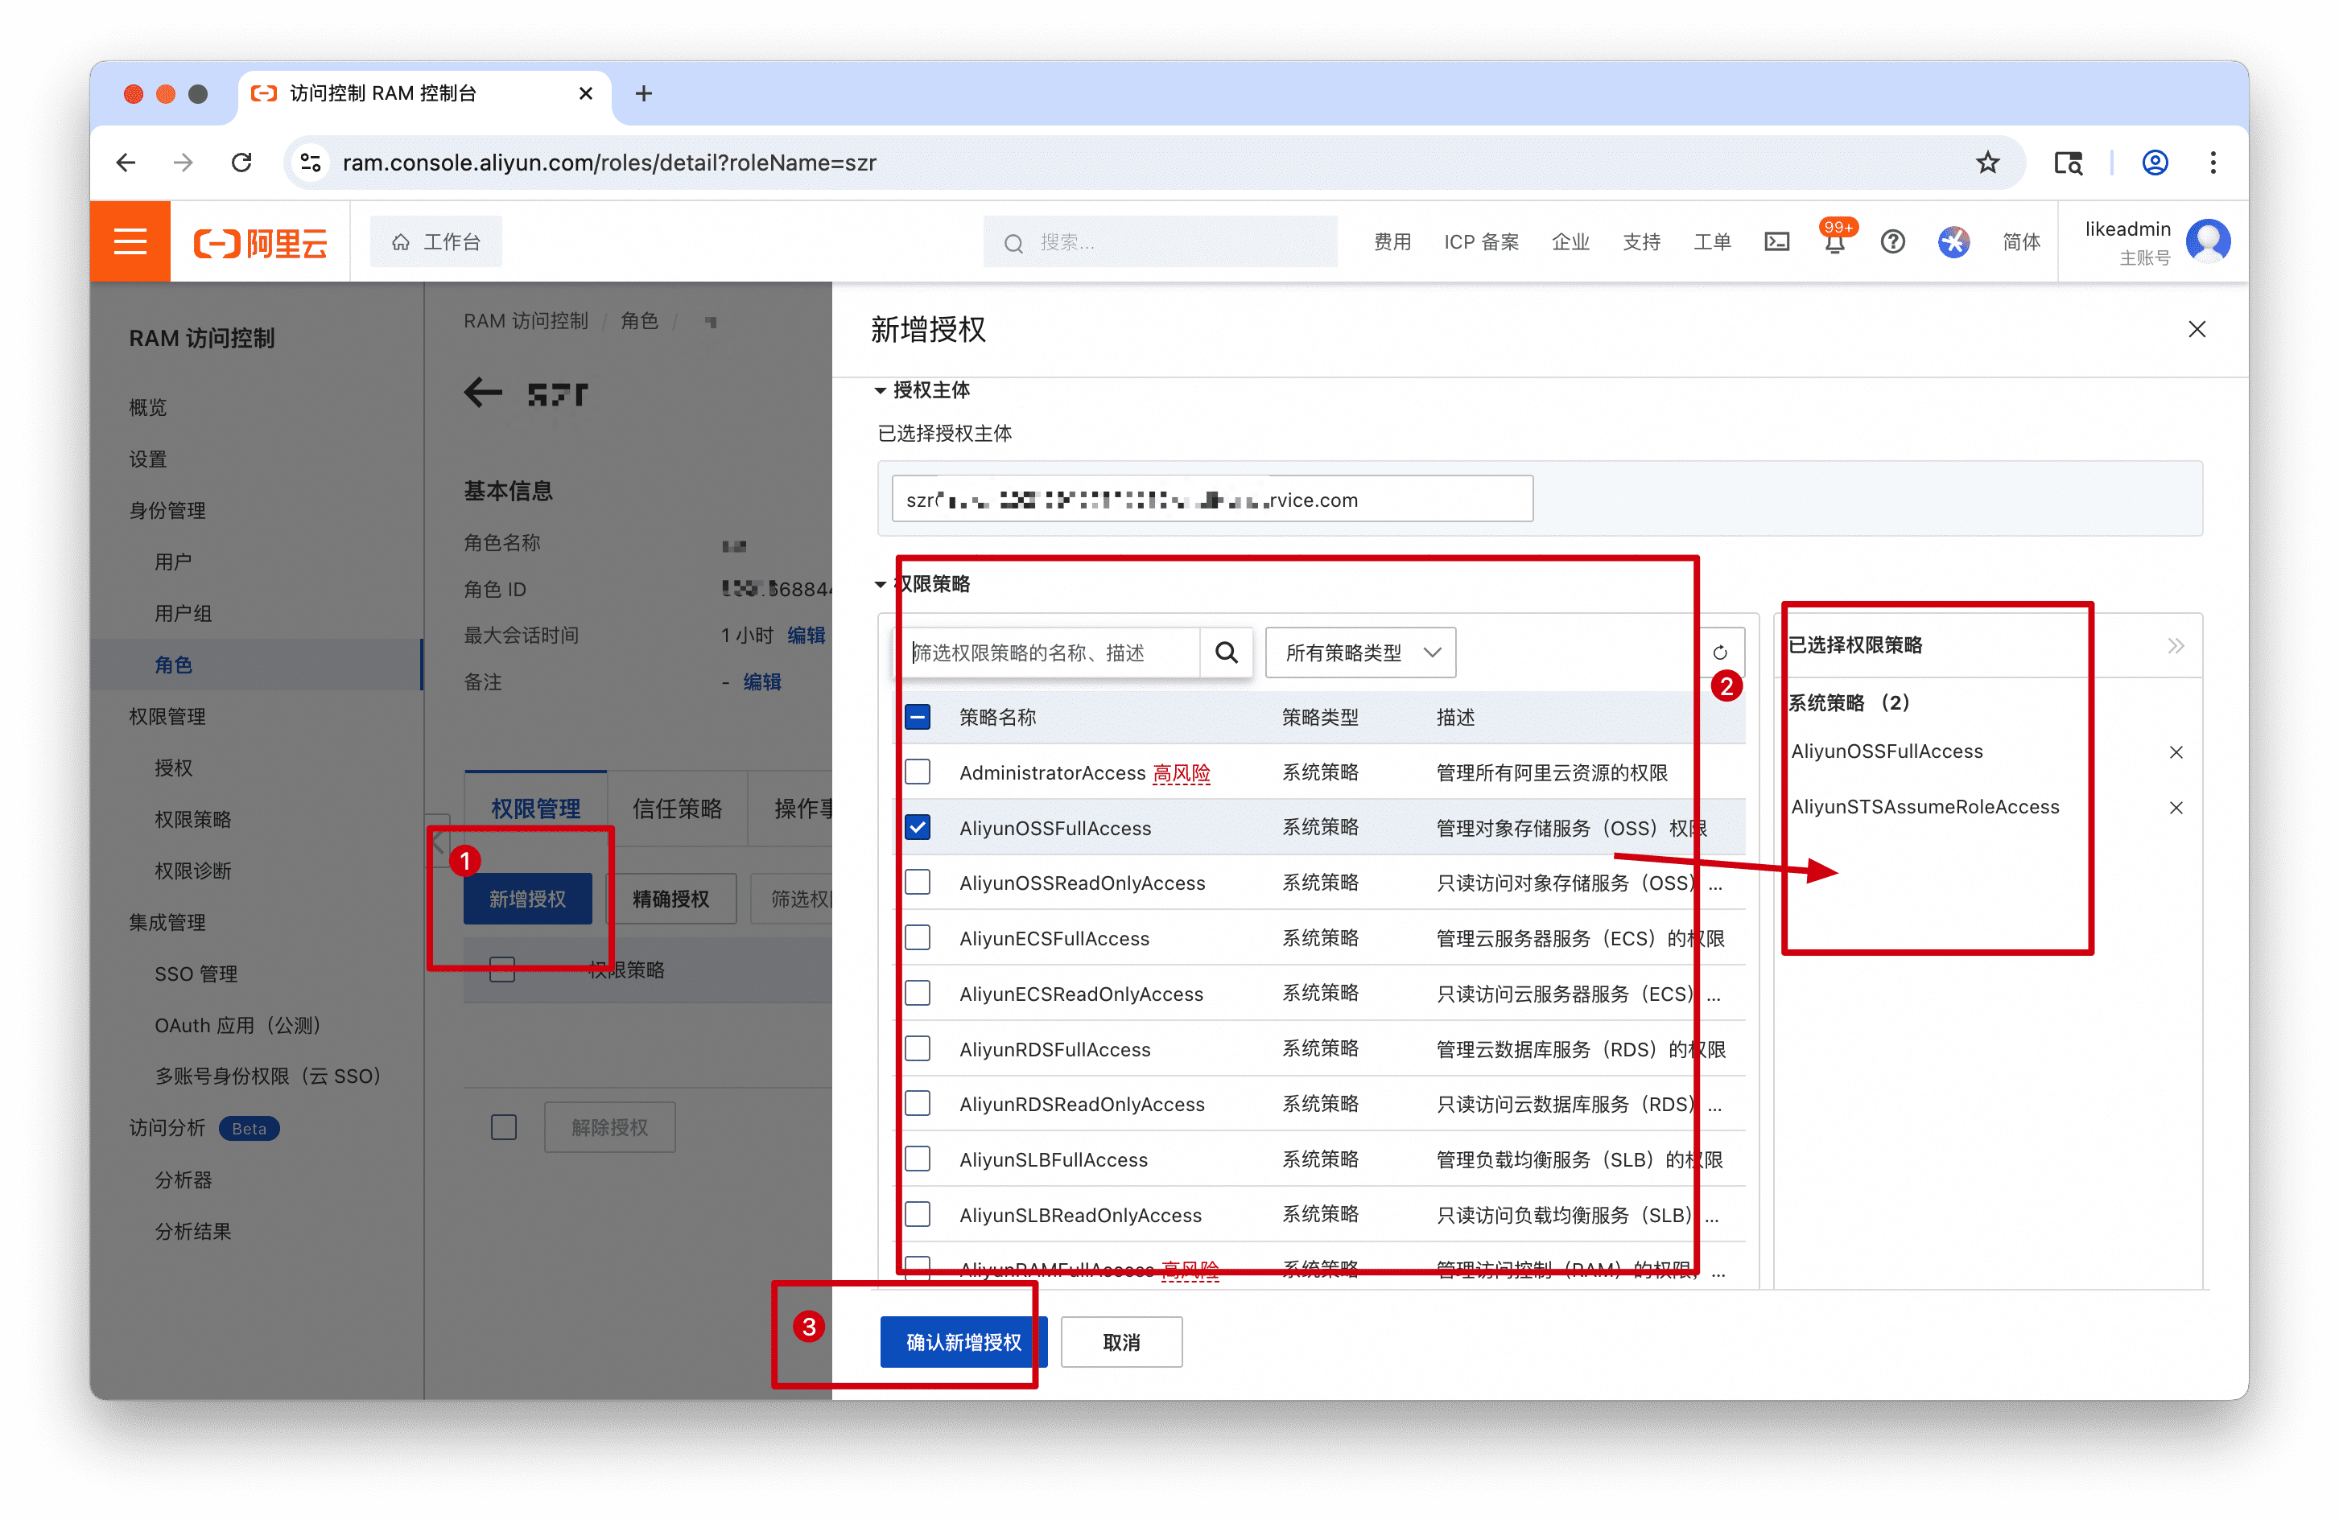Open the Cloud Shell terminal icon

point(1777,241)
